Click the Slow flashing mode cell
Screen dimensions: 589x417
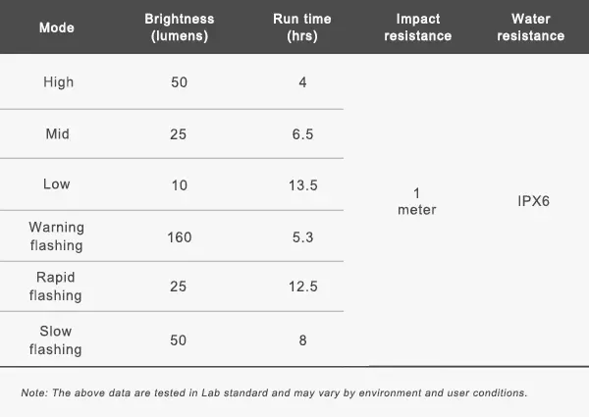[56, 340]
